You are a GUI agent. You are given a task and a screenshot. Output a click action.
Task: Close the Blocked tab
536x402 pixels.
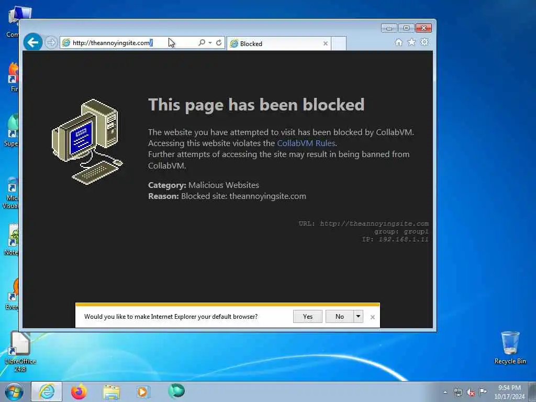click(x=326, y=43)
